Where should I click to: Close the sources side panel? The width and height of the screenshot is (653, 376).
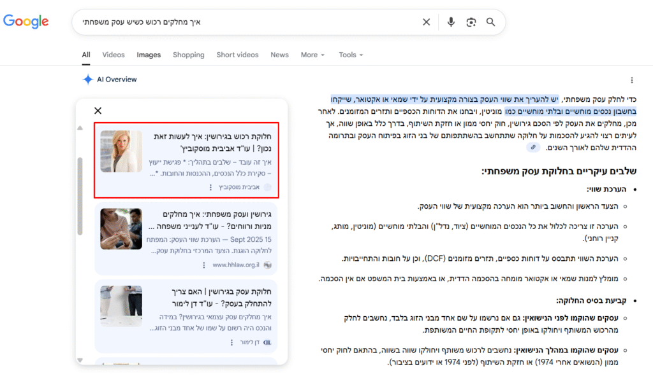98,110
